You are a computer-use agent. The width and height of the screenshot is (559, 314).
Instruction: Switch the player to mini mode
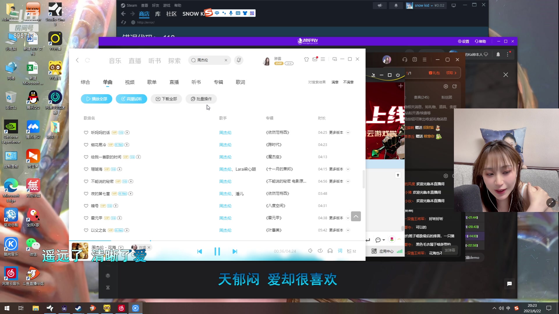coord(334,59)
